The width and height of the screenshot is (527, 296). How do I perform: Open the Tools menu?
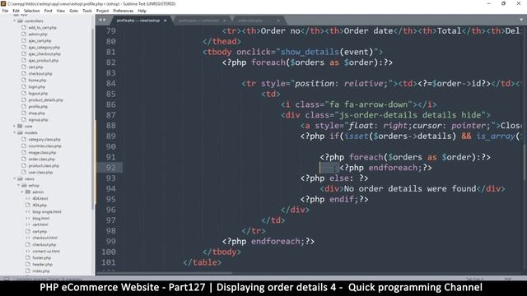(87, 11)
